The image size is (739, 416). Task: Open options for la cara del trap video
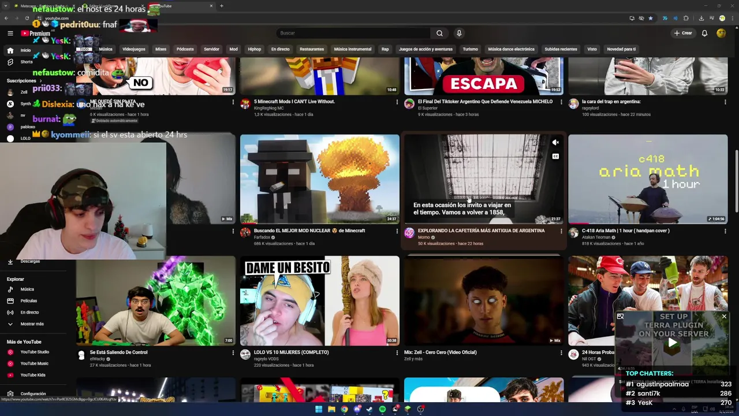725,102
